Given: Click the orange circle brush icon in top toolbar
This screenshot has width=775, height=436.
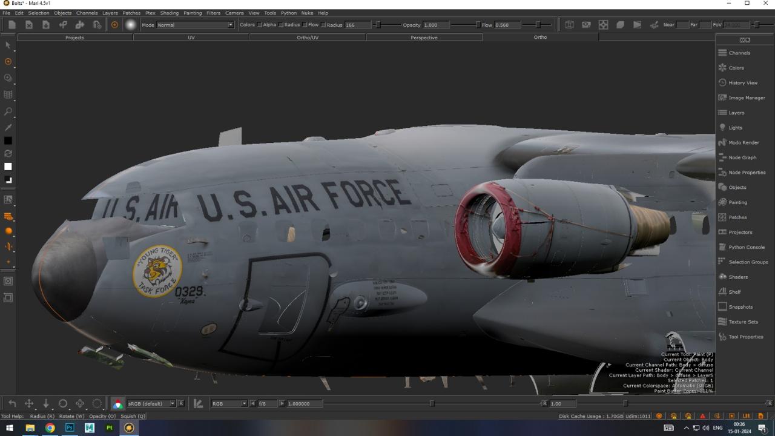Looking at the screenshot, I should (x=114, y=25).
